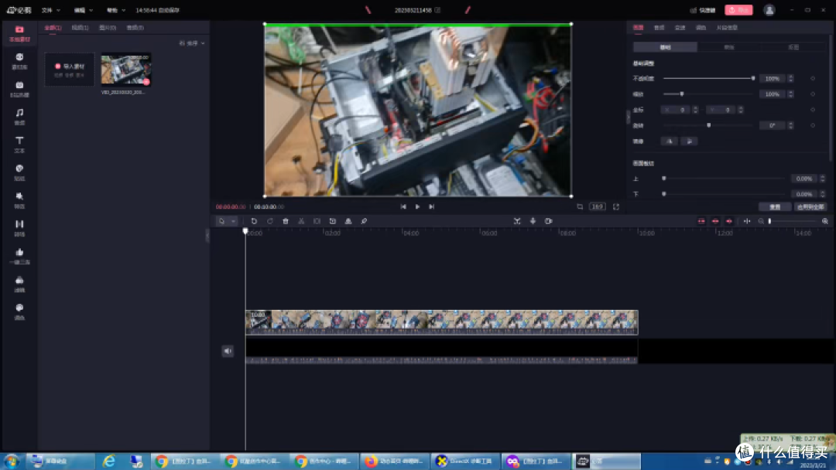Image resolution: width=836 pixels, height=470 pixels.
Task: Click the freeze-frame stamp icon in timeline toolbar
Action: tap(348, 221)
